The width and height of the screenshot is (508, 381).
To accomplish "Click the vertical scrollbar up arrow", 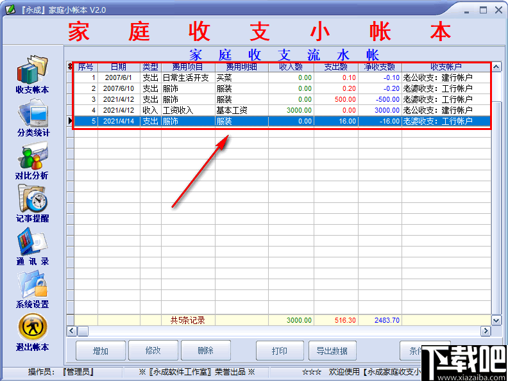I will pos(496,67).
